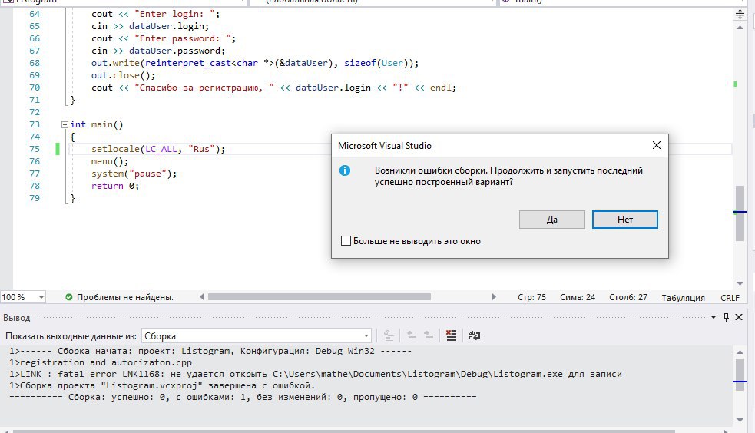Collapse the int main() function block
755x433 pixels.
65,124
